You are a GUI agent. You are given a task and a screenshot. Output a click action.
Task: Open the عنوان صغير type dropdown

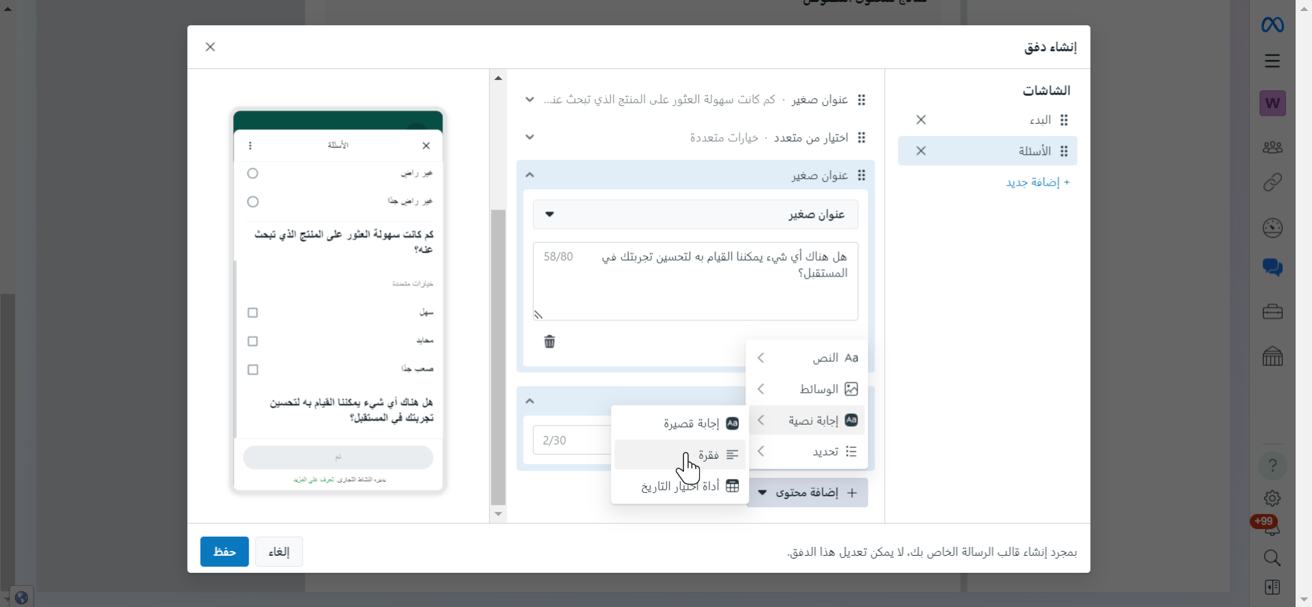[x=696, y=214]
